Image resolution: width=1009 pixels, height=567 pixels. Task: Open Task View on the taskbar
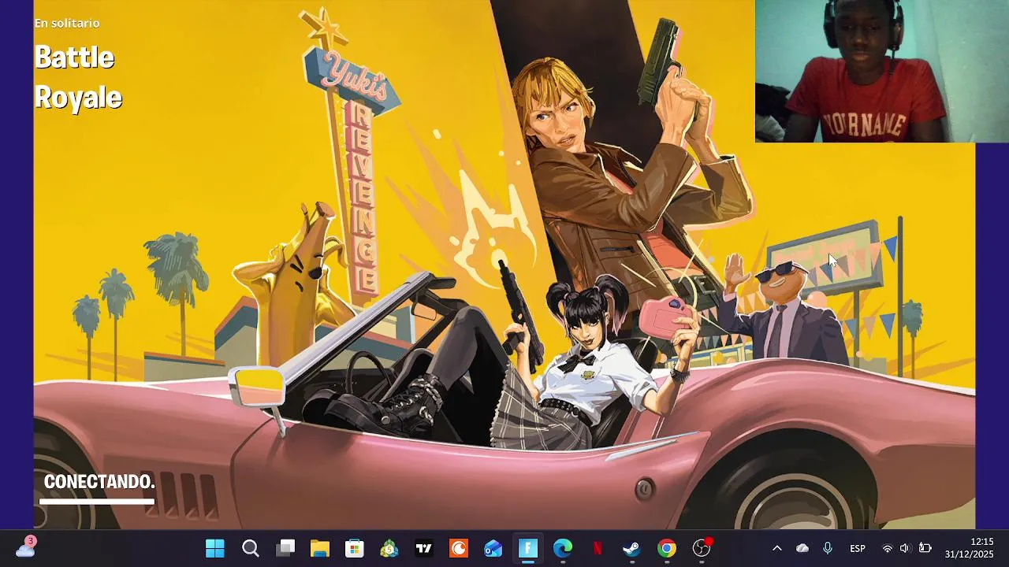click(285, 548)
